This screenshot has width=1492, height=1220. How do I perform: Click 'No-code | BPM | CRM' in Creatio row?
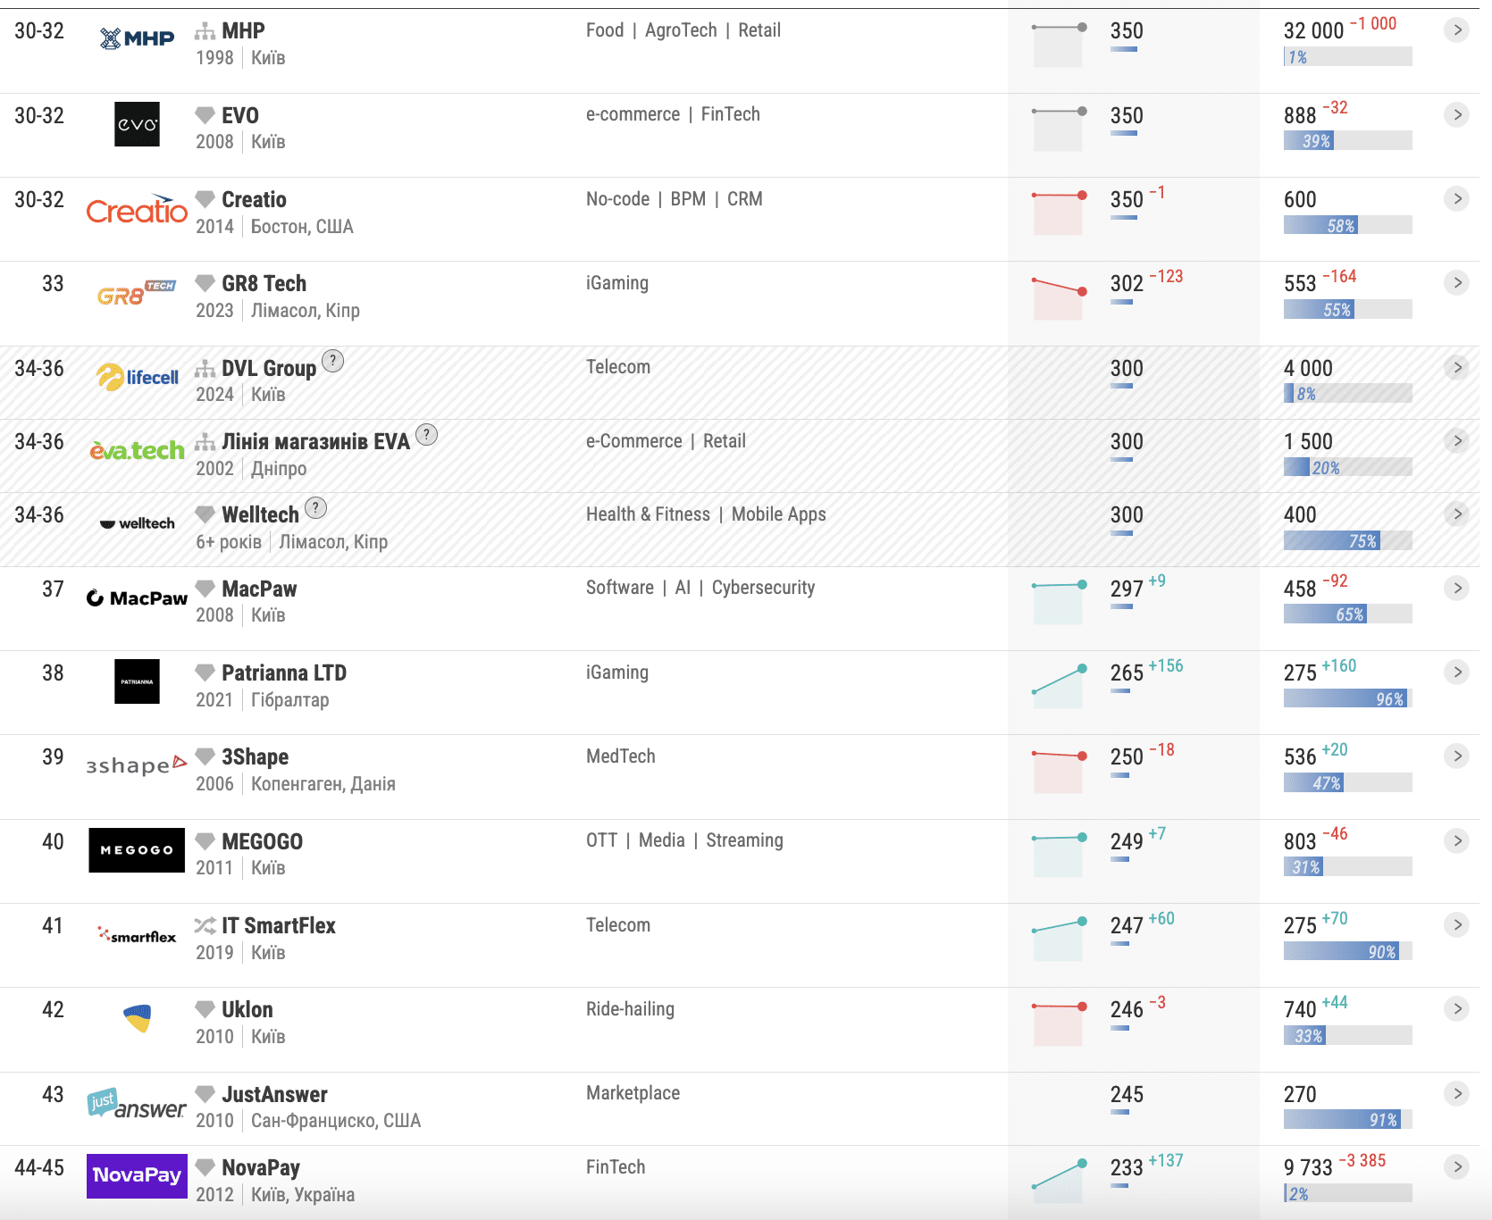point(675,199)
